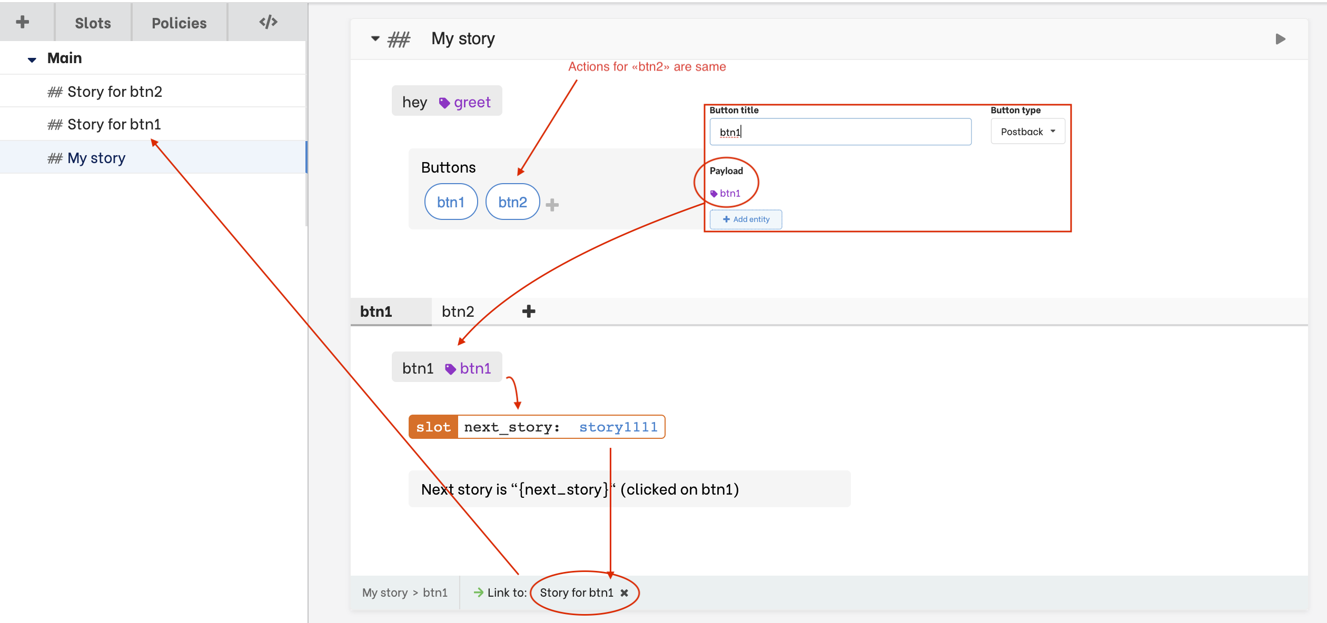Open the Postback button type dropdown
1327x623 pixels.
pyautogui.click(x=1027, y=131)
